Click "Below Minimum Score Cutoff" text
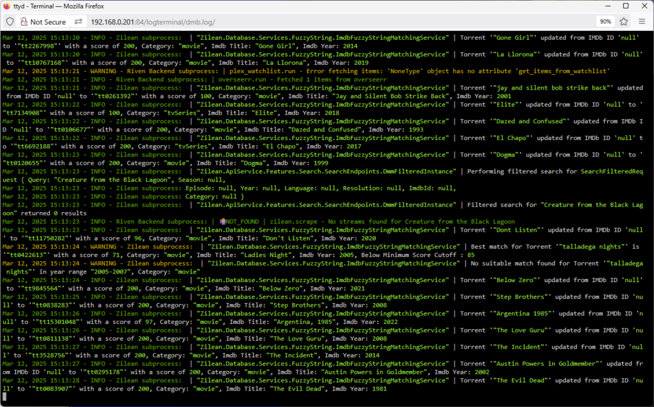 click(409, 255)
